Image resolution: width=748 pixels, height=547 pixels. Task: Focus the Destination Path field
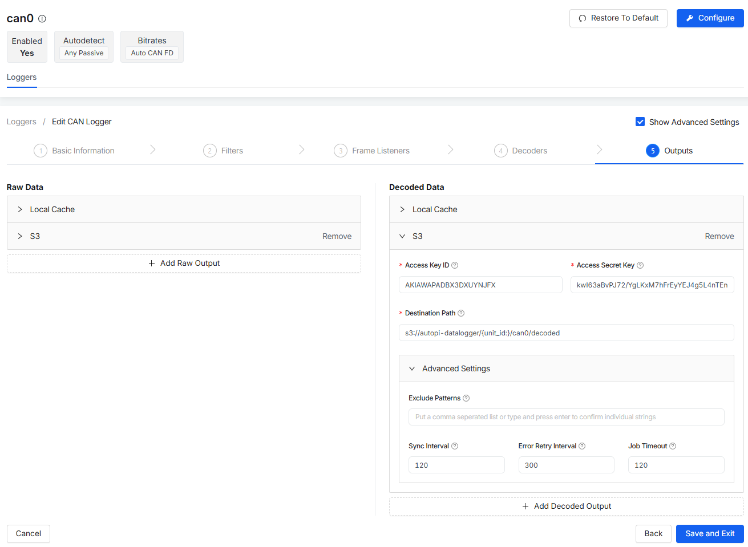click(x=566, y=333)
